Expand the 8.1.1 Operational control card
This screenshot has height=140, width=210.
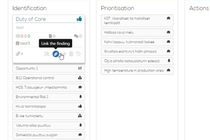tap(49, 78)
